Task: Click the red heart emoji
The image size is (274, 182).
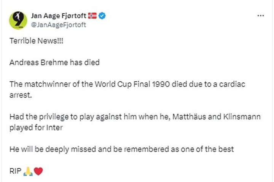Action: click(x=38, y=171)
